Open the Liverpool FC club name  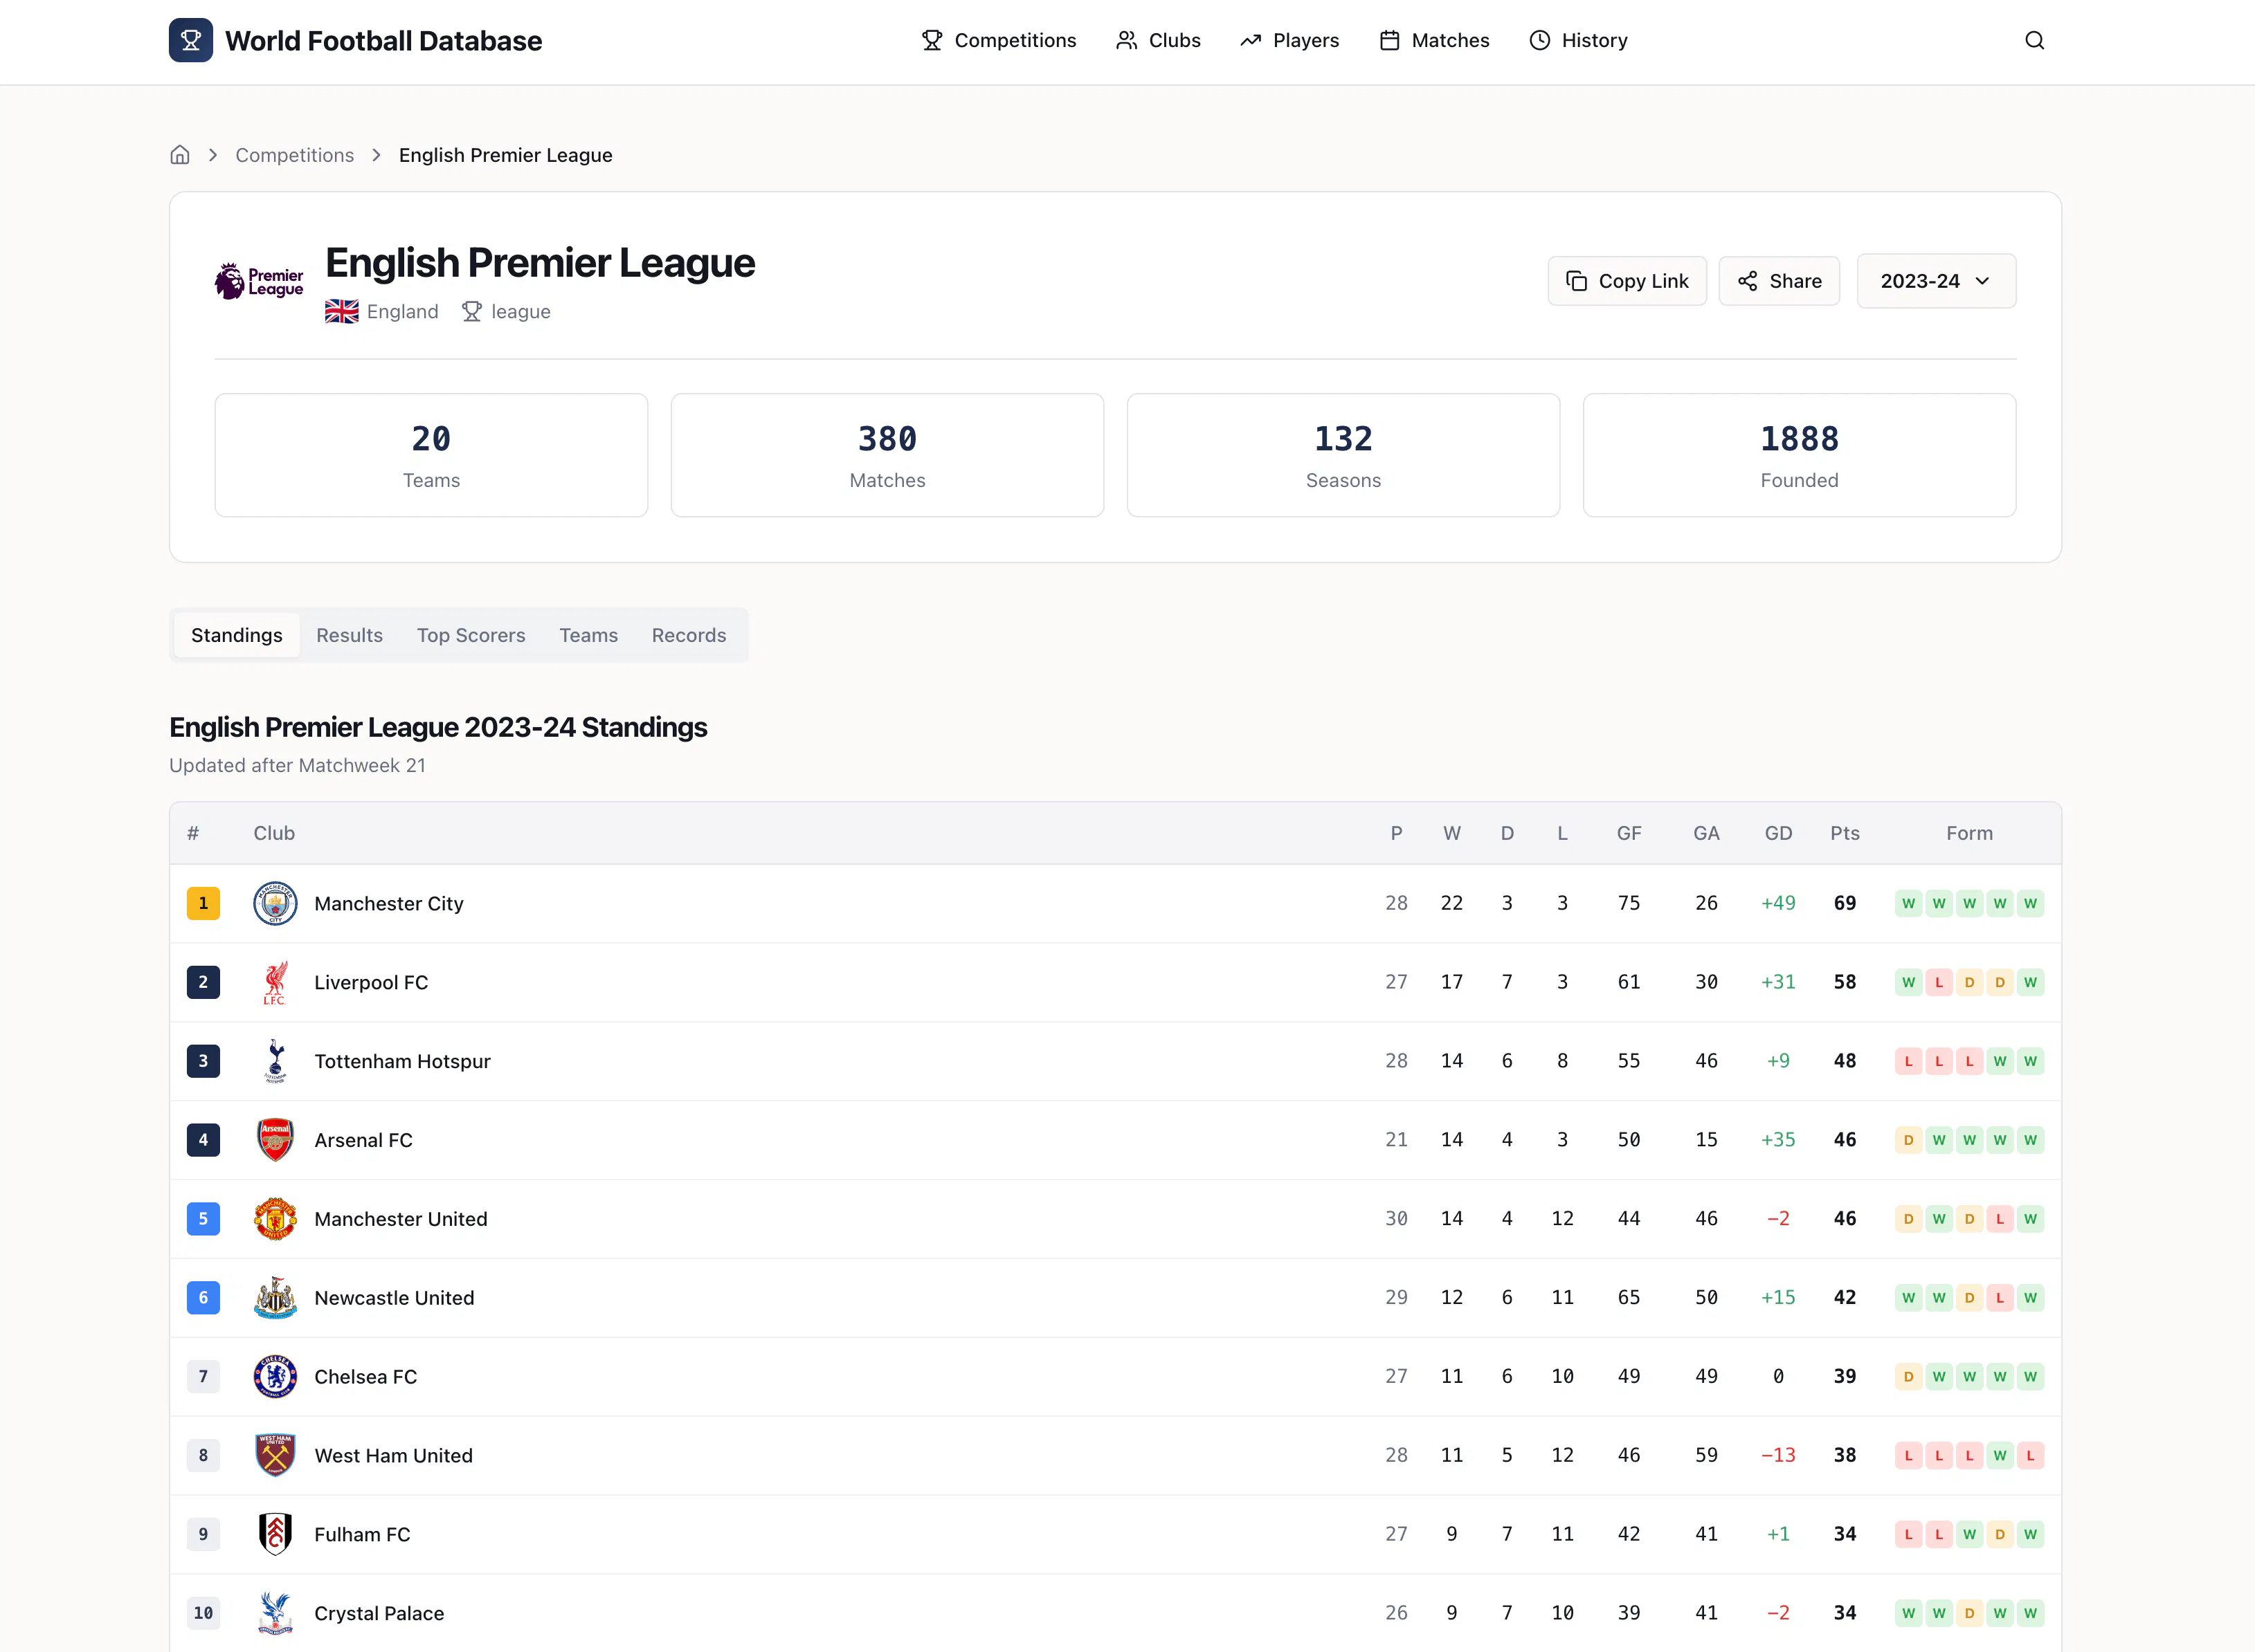371,983
